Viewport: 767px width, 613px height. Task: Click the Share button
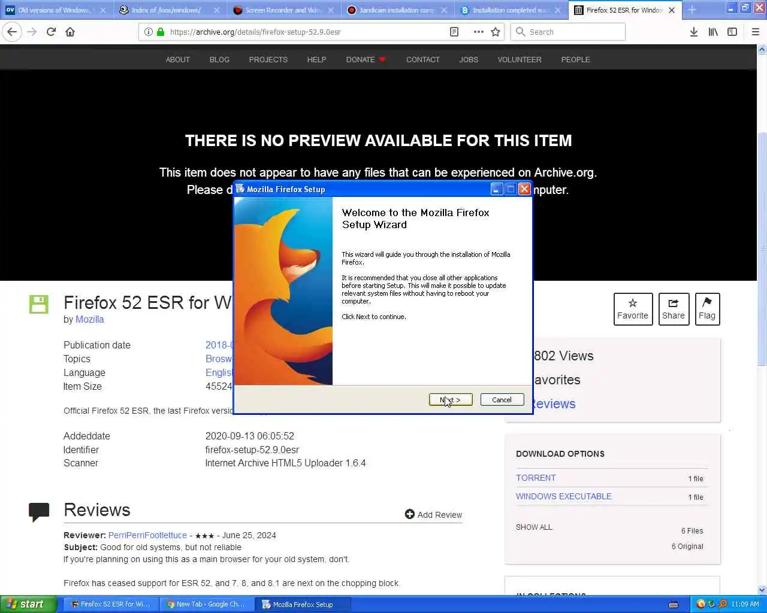point(674,309)
